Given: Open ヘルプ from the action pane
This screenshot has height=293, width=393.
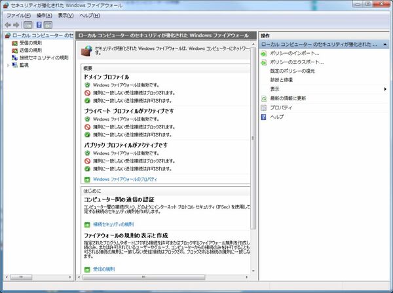Looking at the screenshot, I should point(276,117).
